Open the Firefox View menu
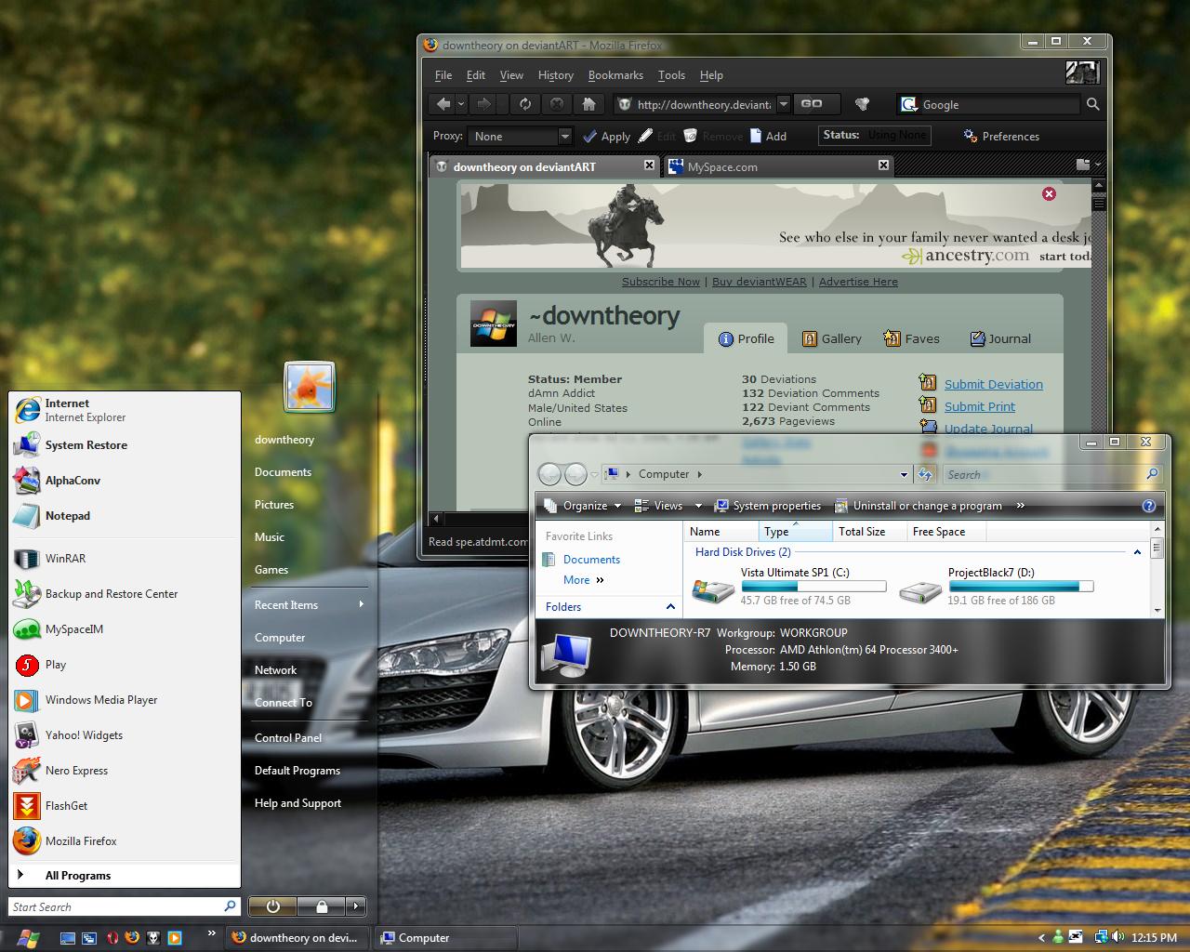 pyautogui.click(x=511, y=75)
